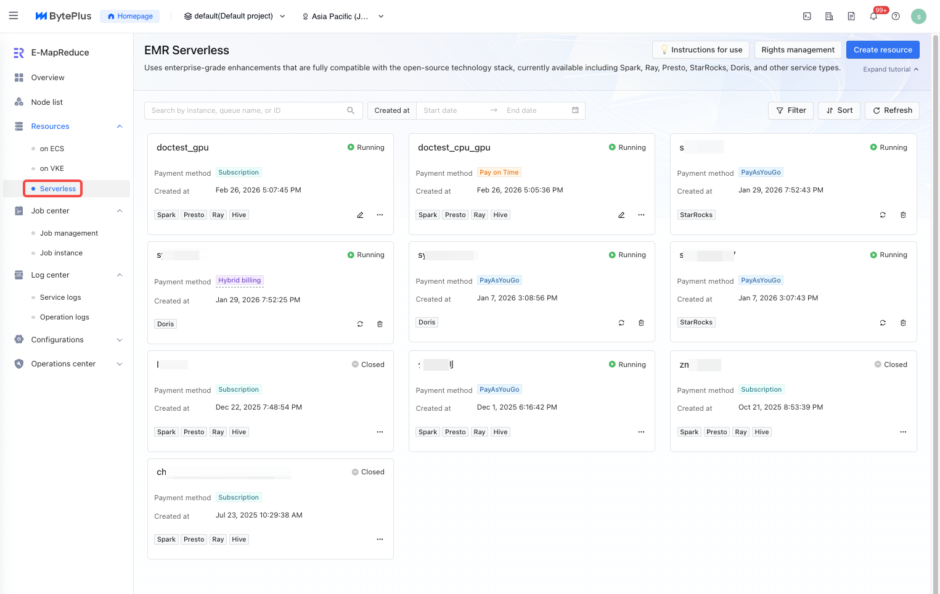Collapse the Resources sidebar section
The height and width of the screenshot is (594, 940).
point(120,126)
